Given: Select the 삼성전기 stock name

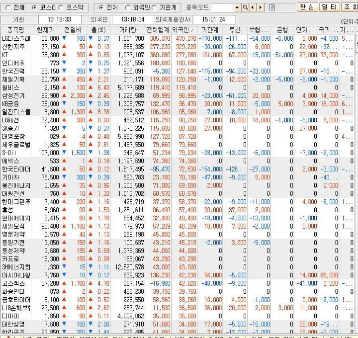Looking at the screenshot, I should pos(13,95).
